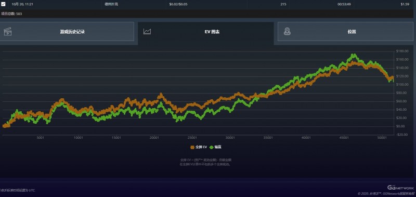416x197 pixels.
Task: Click the 50001 x-axis label
Action: pos(382,138)
